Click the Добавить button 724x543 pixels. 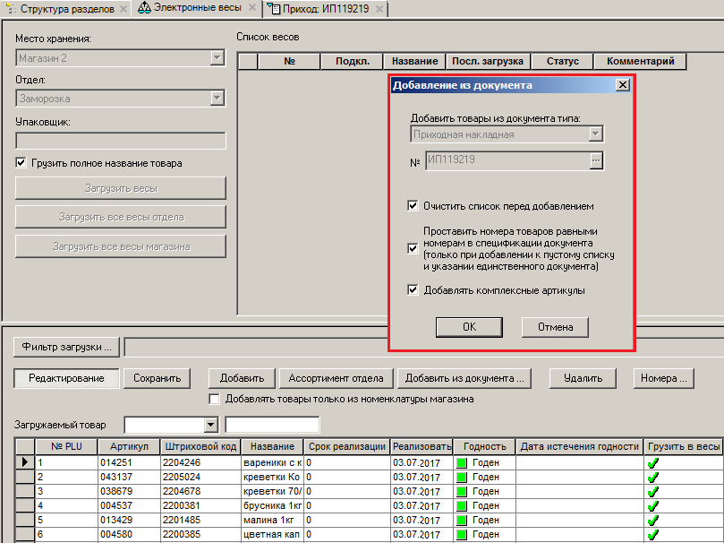pyautogui.click(x=242, y=378)
